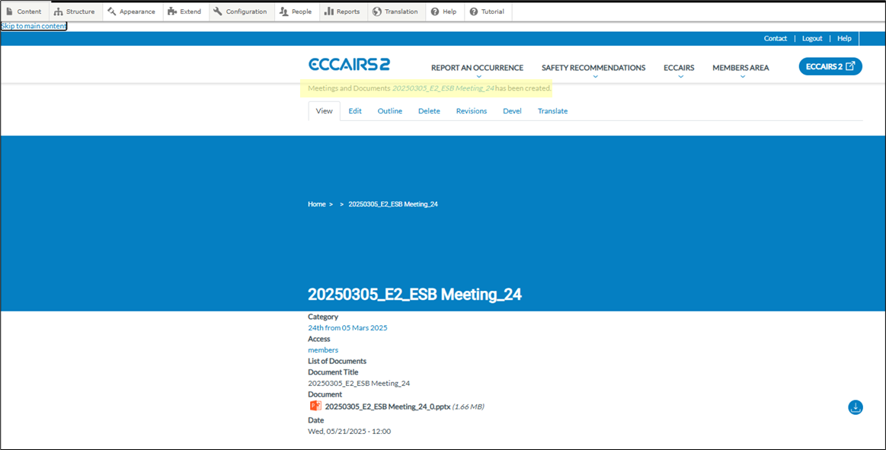Open the Appearance admin menu

132,11
